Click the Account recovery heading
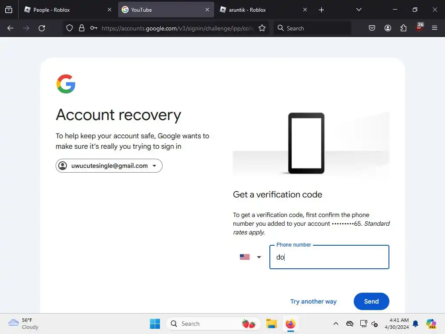The width and height of the screenshot is (445, 334). coord(118,115)
